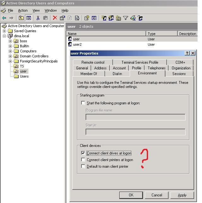The image size is (202, 203).
Task: Open Properties toolbar icon
Action: point(62,18)
